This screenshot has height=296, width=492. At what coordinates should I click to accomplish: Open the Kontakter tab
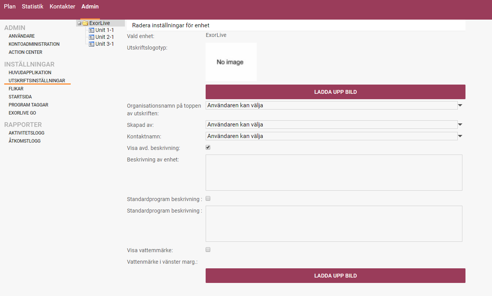coord(62,7)
